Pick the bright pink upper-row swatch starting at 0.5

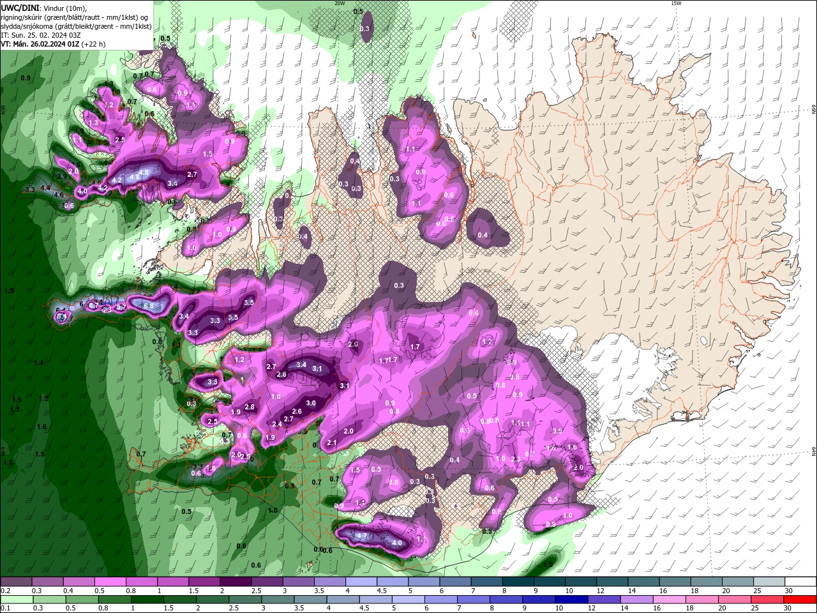coord(110,582)
